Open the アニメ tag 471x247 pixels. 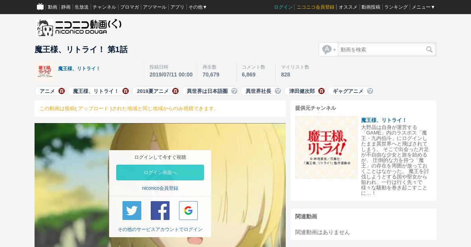coord(47,91)
